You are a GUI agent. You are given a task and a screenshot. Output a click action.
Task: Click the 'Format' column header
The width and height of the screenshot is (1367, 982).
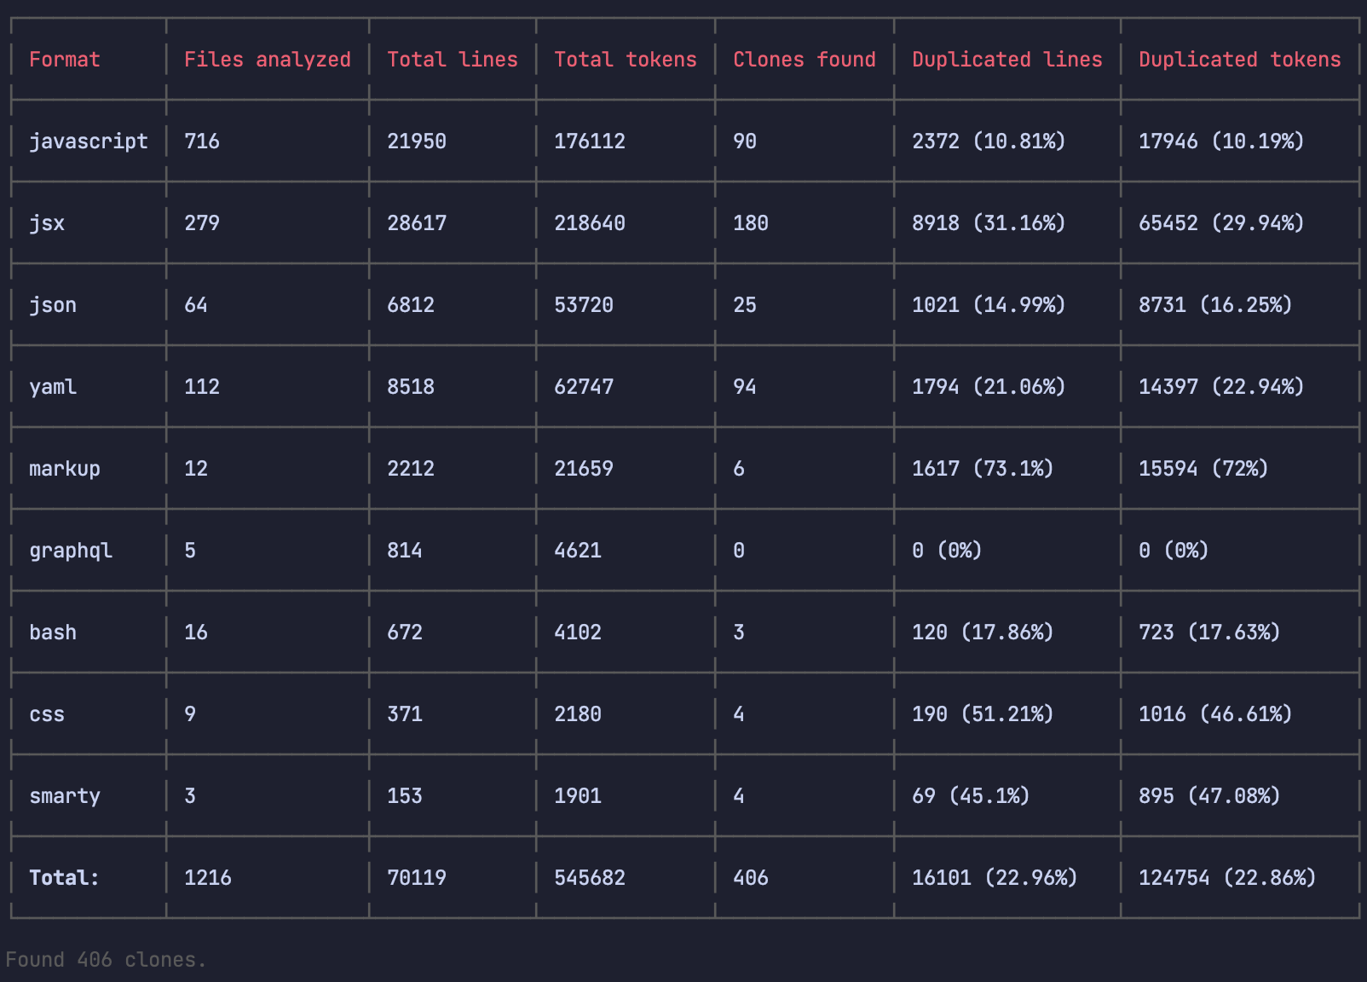[x=65, y=60]
